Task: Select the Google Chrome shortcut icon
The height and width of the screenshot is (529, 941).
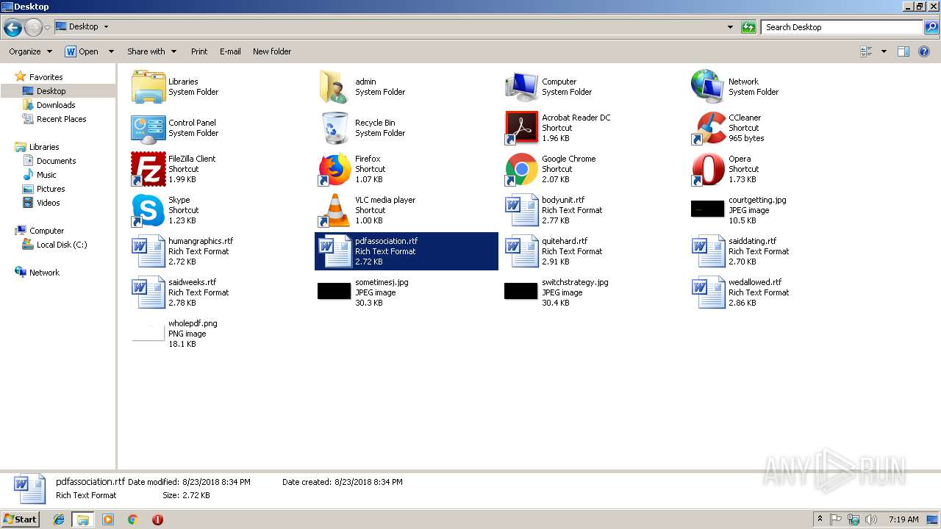Action: 521,169
